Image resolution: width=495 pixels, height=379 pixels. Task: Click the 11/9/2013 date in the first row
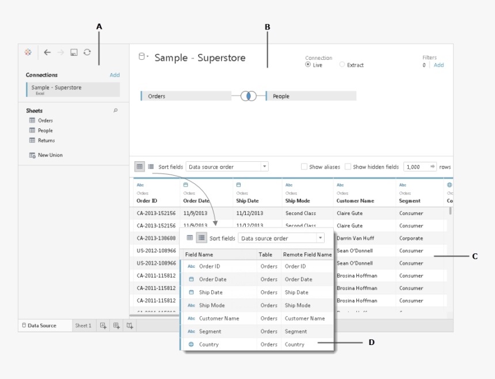(x=195, y=213)
